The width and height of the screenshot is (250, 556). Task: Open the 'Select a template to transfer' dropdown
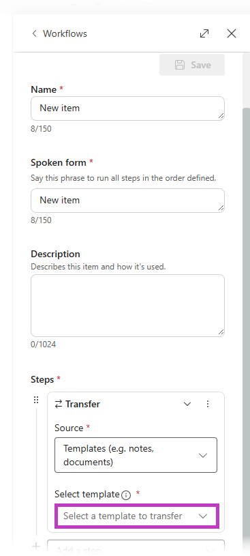[x=137, y=516]
